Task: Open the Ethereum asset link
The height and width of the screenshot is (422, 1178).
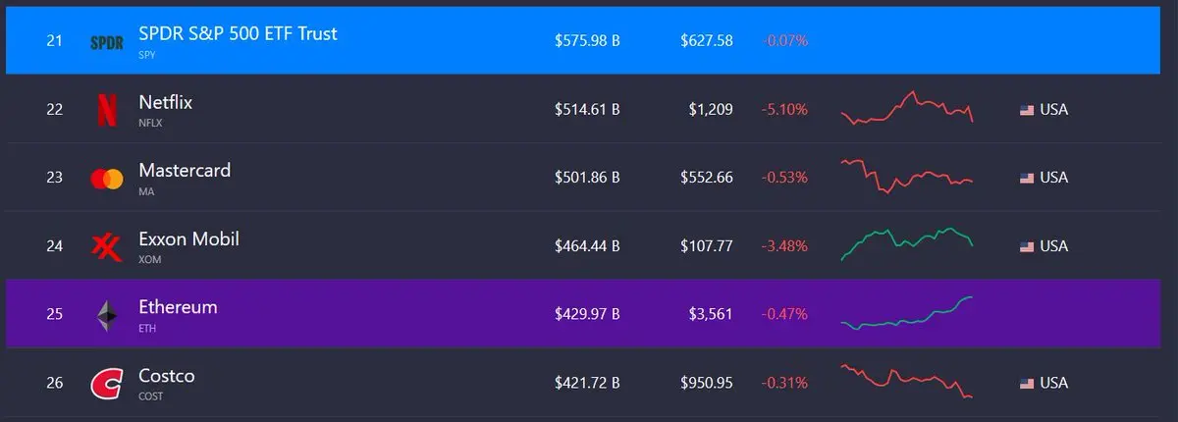Action: [x=178, y=307]
